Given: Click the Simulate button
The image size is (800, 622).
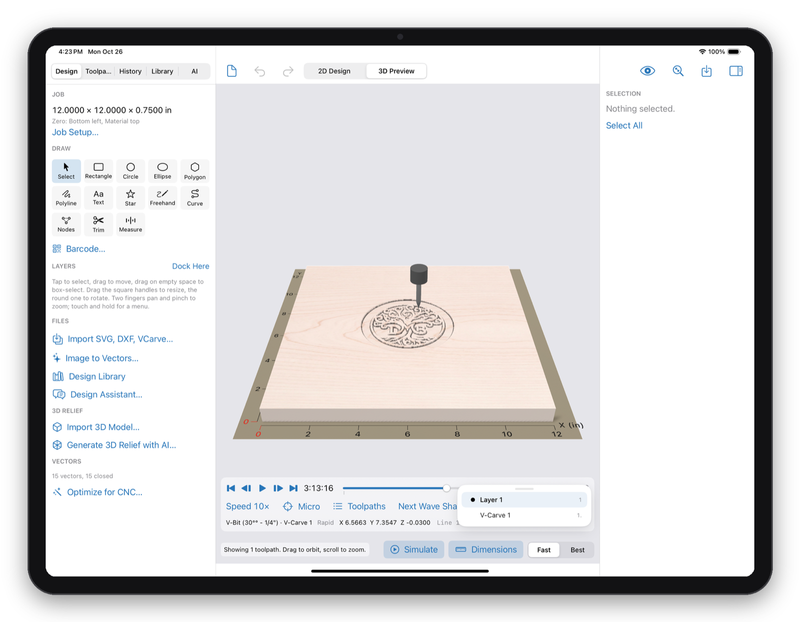Looking at the screenshot, I should (x=414, y=550).
